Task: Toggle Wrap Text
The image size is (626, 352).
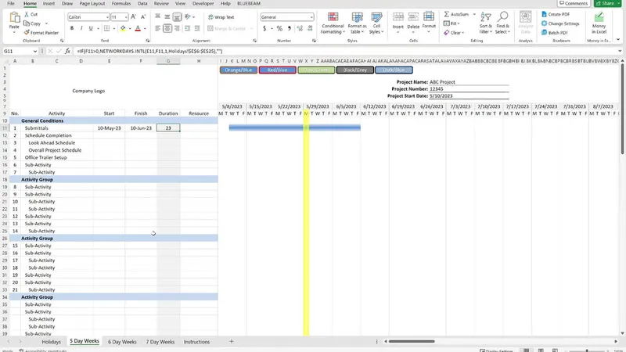Action: click(x=221, y=17)
